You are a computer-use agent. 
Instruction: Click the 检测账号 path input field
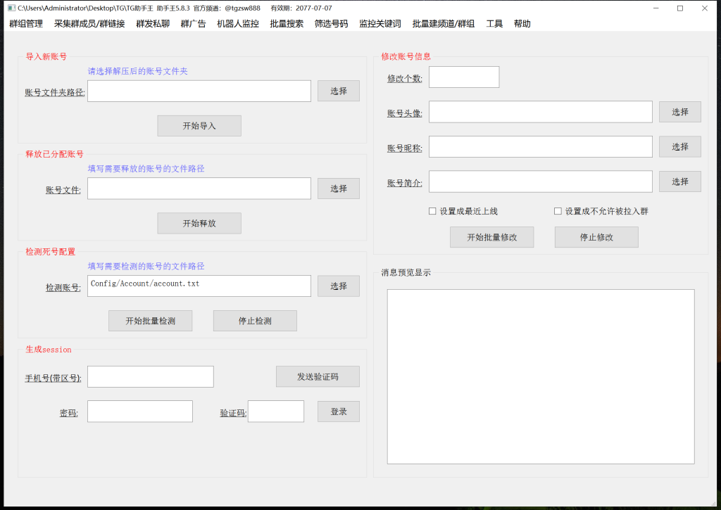click(199, 286)
